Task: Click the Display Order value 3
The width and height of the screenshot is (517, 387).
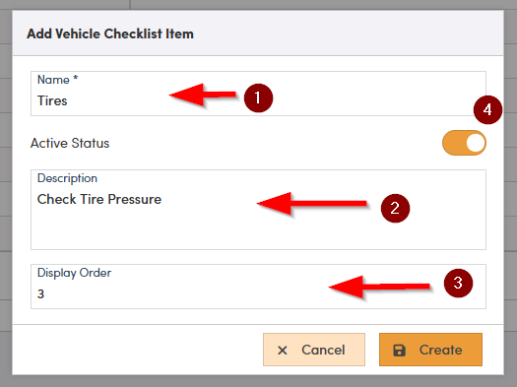Action: (40, 293)
